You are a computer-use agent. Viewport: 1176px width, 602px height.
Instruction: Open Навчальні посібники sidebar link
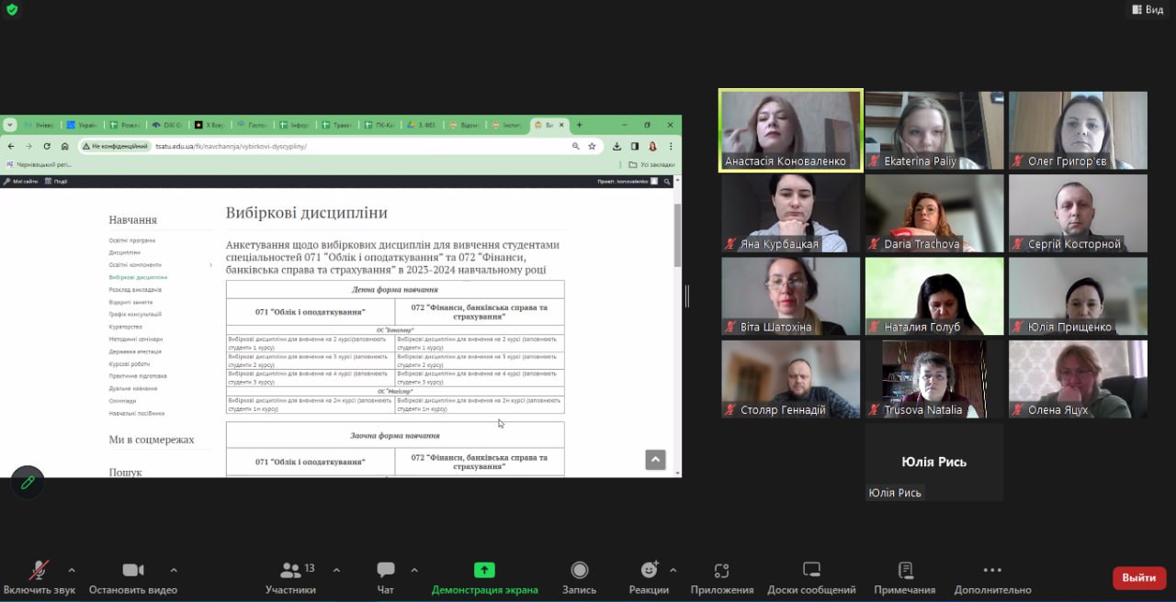(x=137, y=414)
